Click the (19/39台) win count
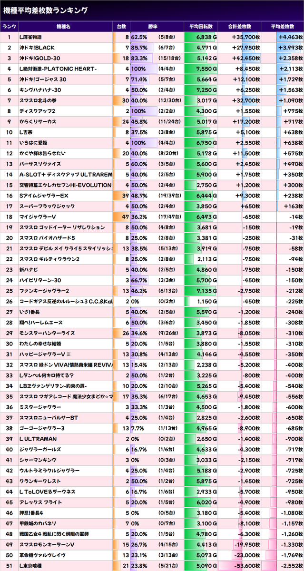Image resolution: width=304 pixels, height=571 pixels. coord(167,196)
